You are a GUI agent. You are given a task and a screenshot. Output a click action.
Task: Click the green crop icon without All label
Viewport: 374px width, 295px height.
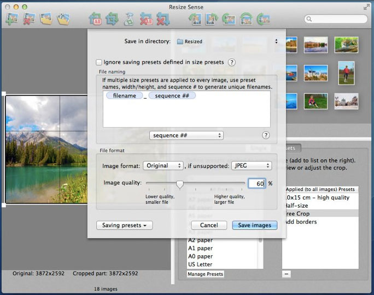click(x=112, y=19)
